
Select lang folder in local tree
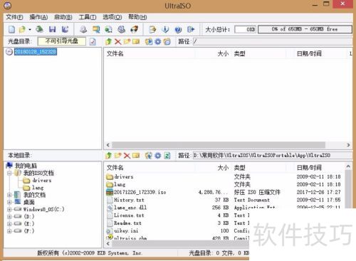(x=38, y=188)
